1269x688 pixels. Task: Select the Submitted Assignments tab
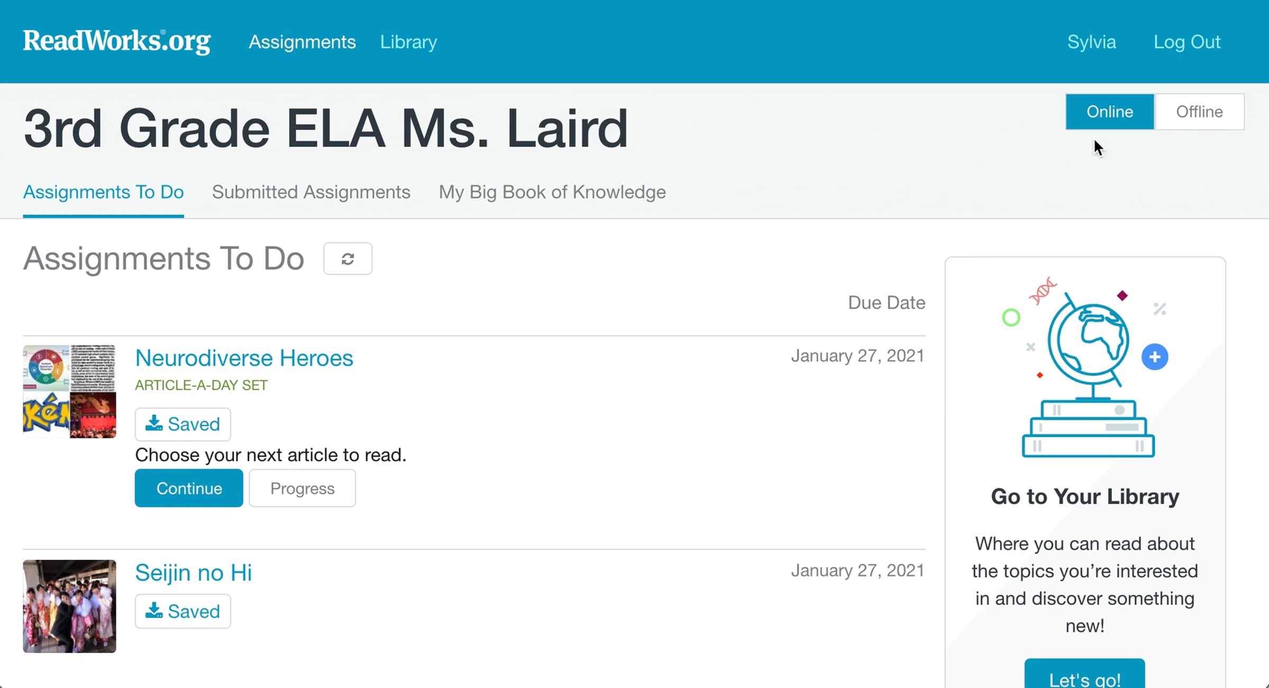point(311,192)
